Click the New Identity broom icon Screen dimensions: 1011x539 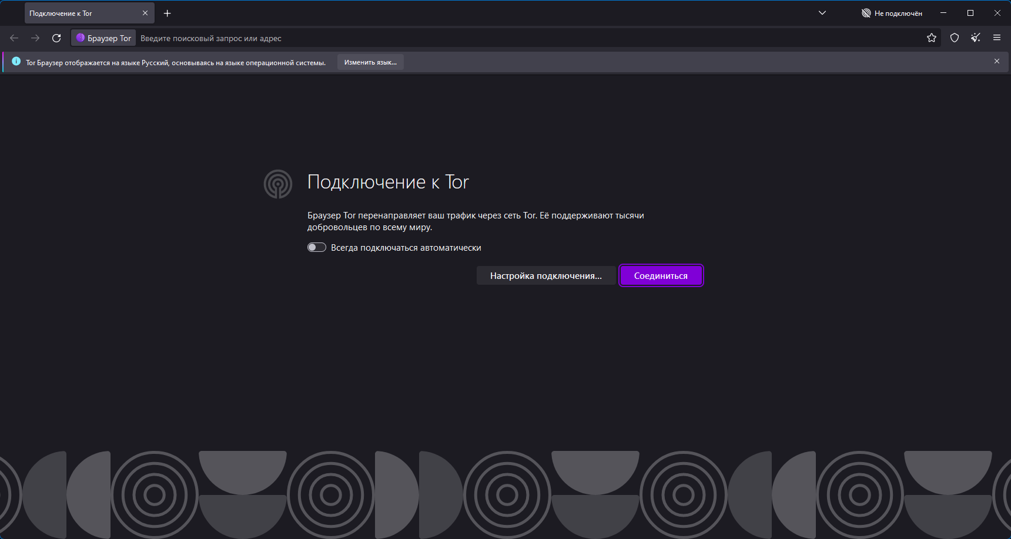(x=976, y=38)
